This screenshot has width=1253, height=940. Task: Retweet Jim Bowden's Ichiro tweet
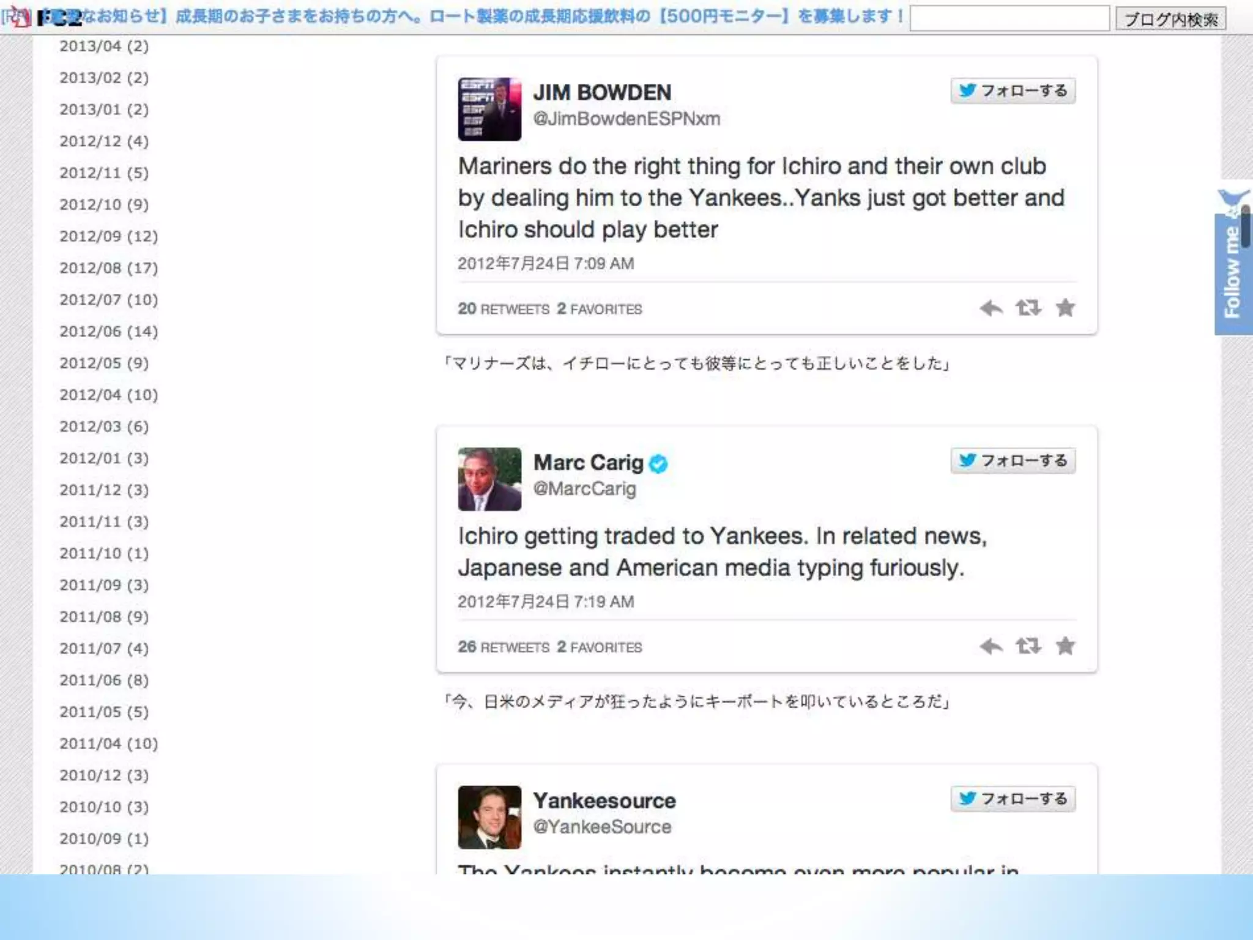[x=1028, y=308]
